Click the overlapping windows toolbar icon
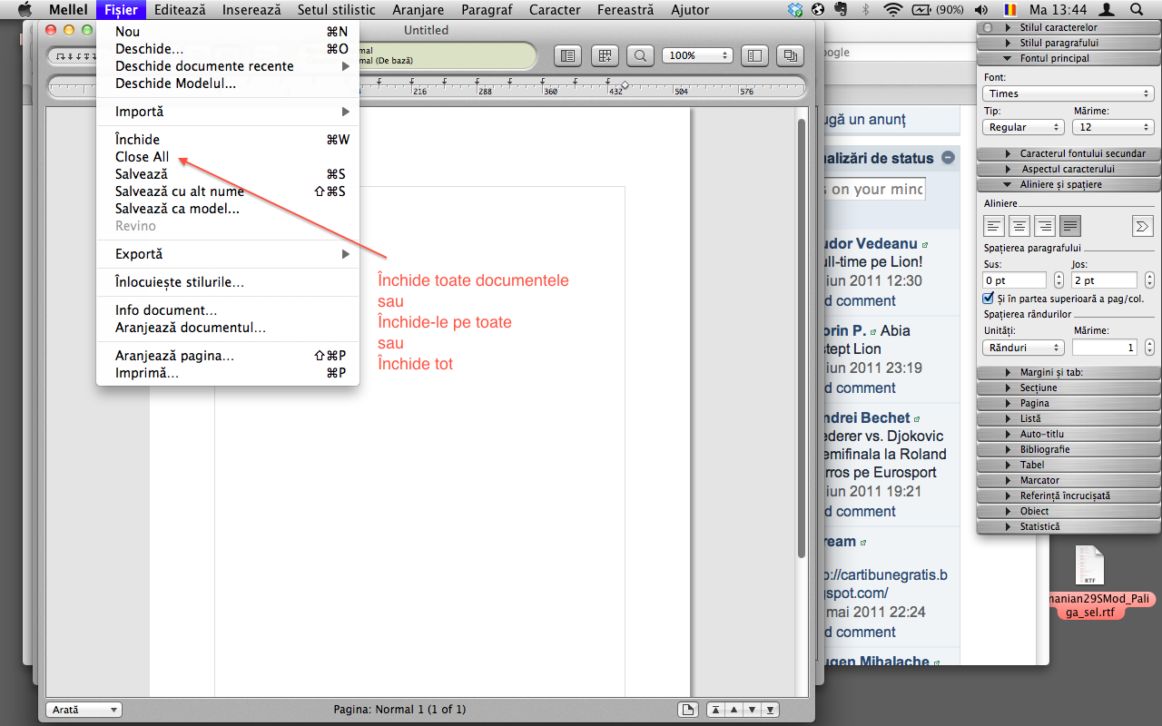1162x726 pixels. [791, 55]
